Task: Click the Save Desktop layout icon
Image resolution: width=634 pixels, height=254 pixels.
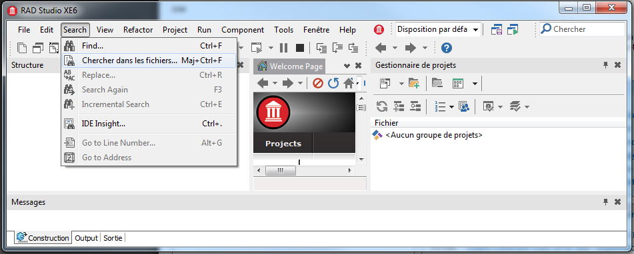Action: [x=496, y=29]
